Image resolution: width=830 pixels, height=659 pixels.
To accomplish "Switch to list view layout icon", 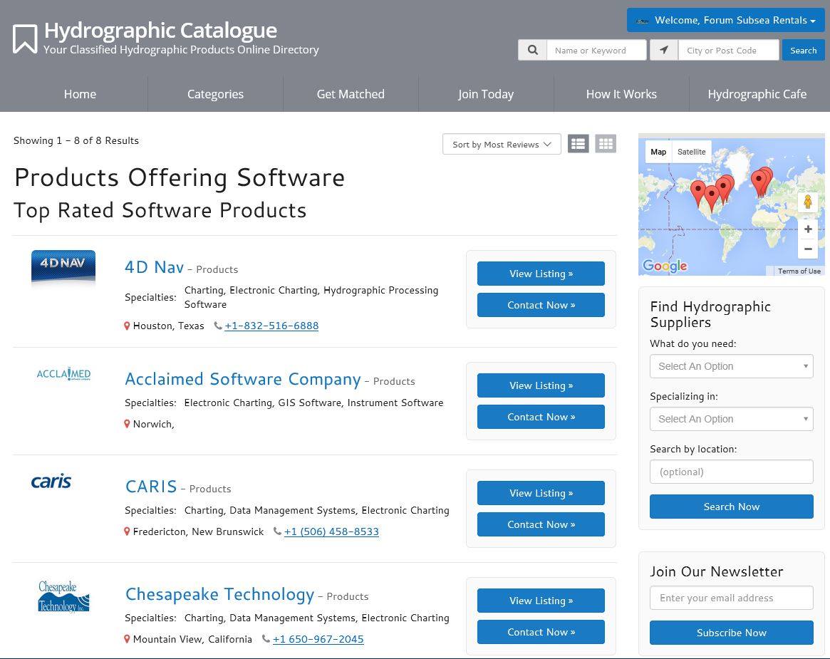I will (x=578, y=144).
